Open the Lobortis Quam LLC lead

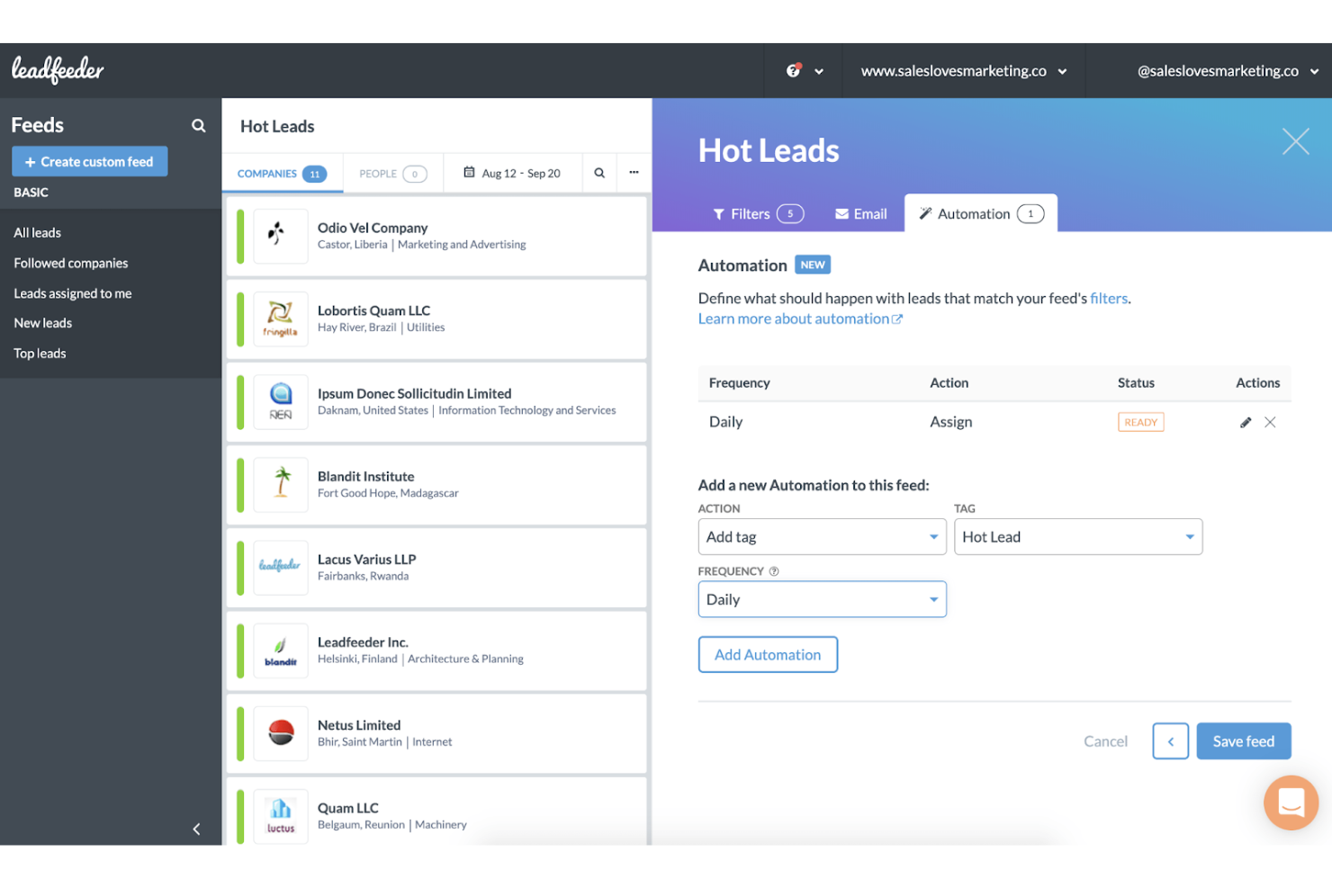[x=436, y=319]
